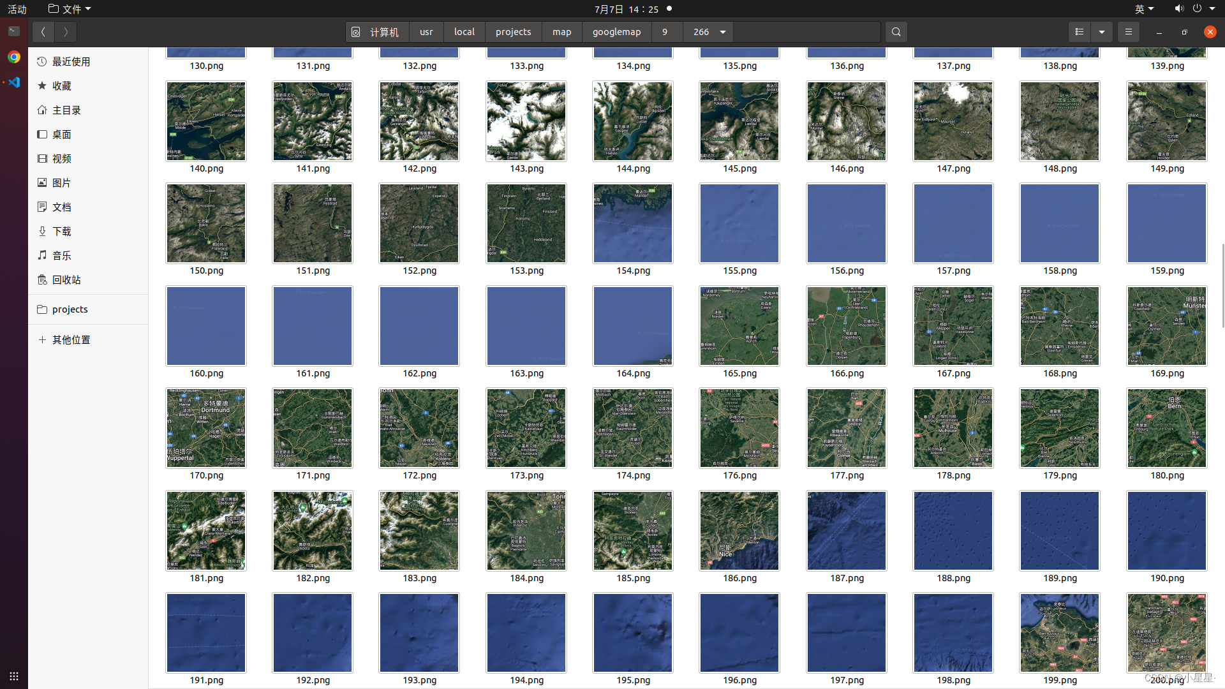
Task: Navigate to local in path bar
Action: (x=464, y=32)
